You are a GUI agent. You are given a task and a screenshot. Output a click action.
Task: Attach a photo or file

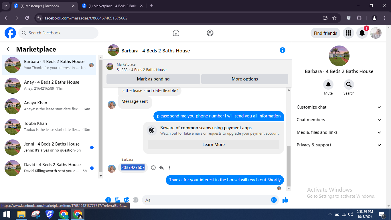click(x=117, y=200)
